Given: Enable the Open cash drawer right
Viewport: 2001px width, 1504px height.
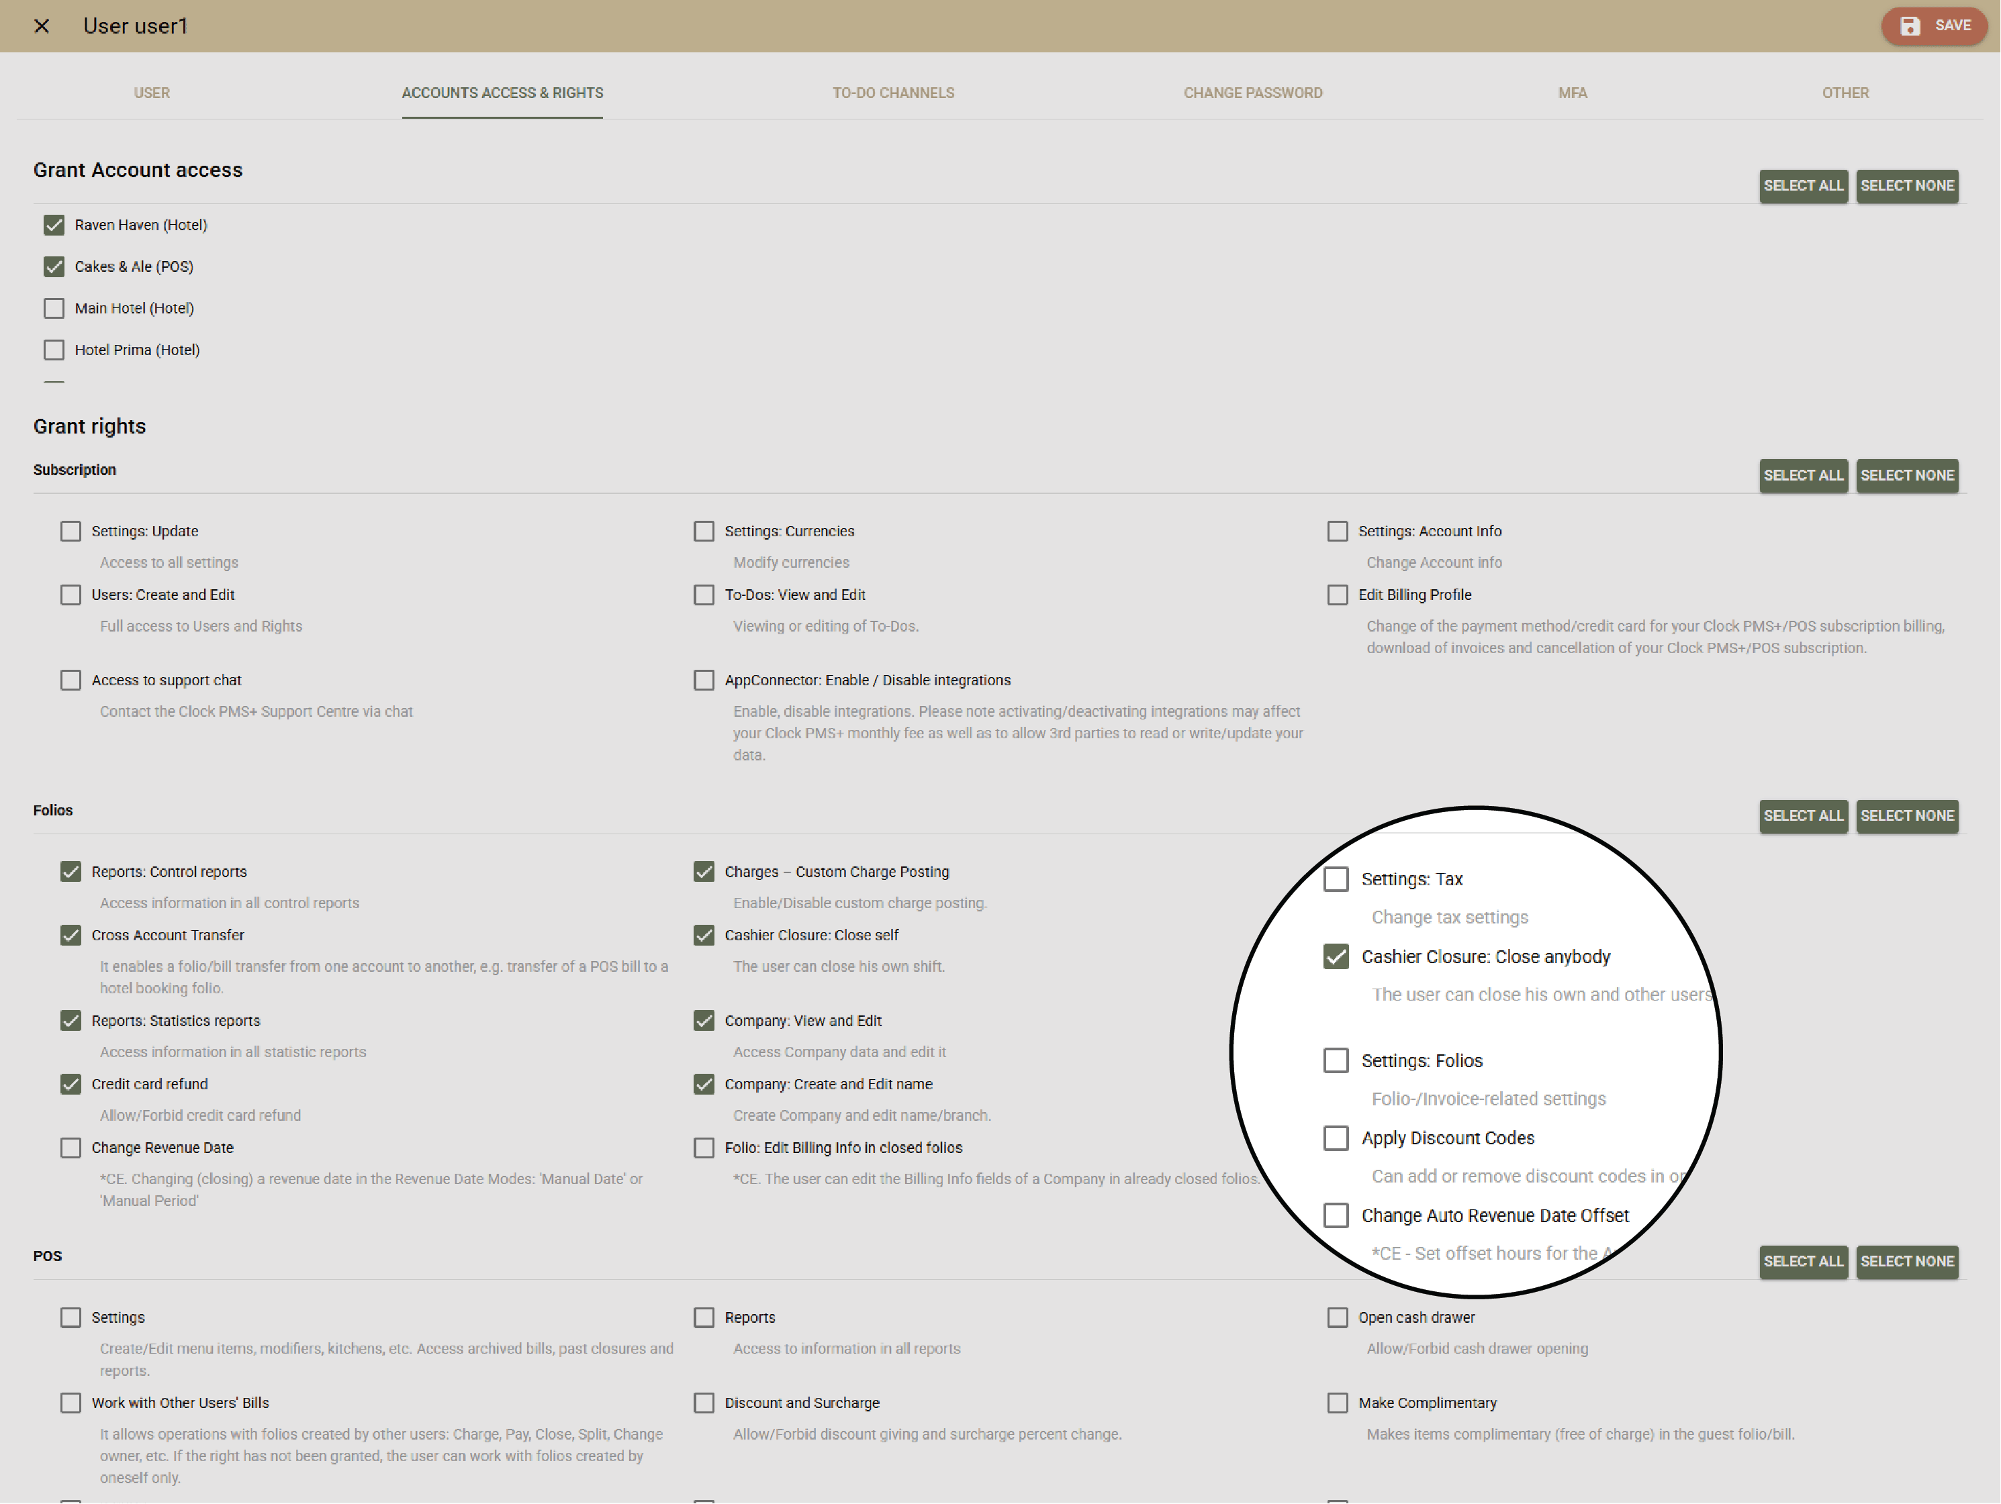Looking at the screenshot, I should tap(1337, 1317).
